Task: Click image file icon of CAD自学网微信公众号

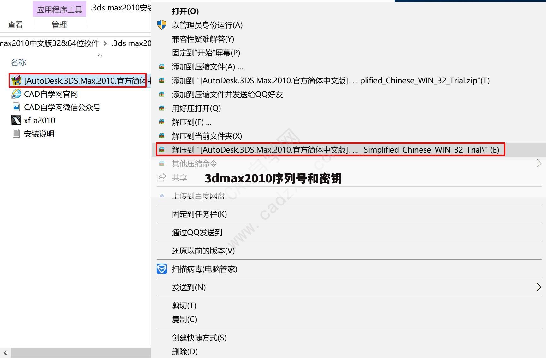Action: coord(16,107)
